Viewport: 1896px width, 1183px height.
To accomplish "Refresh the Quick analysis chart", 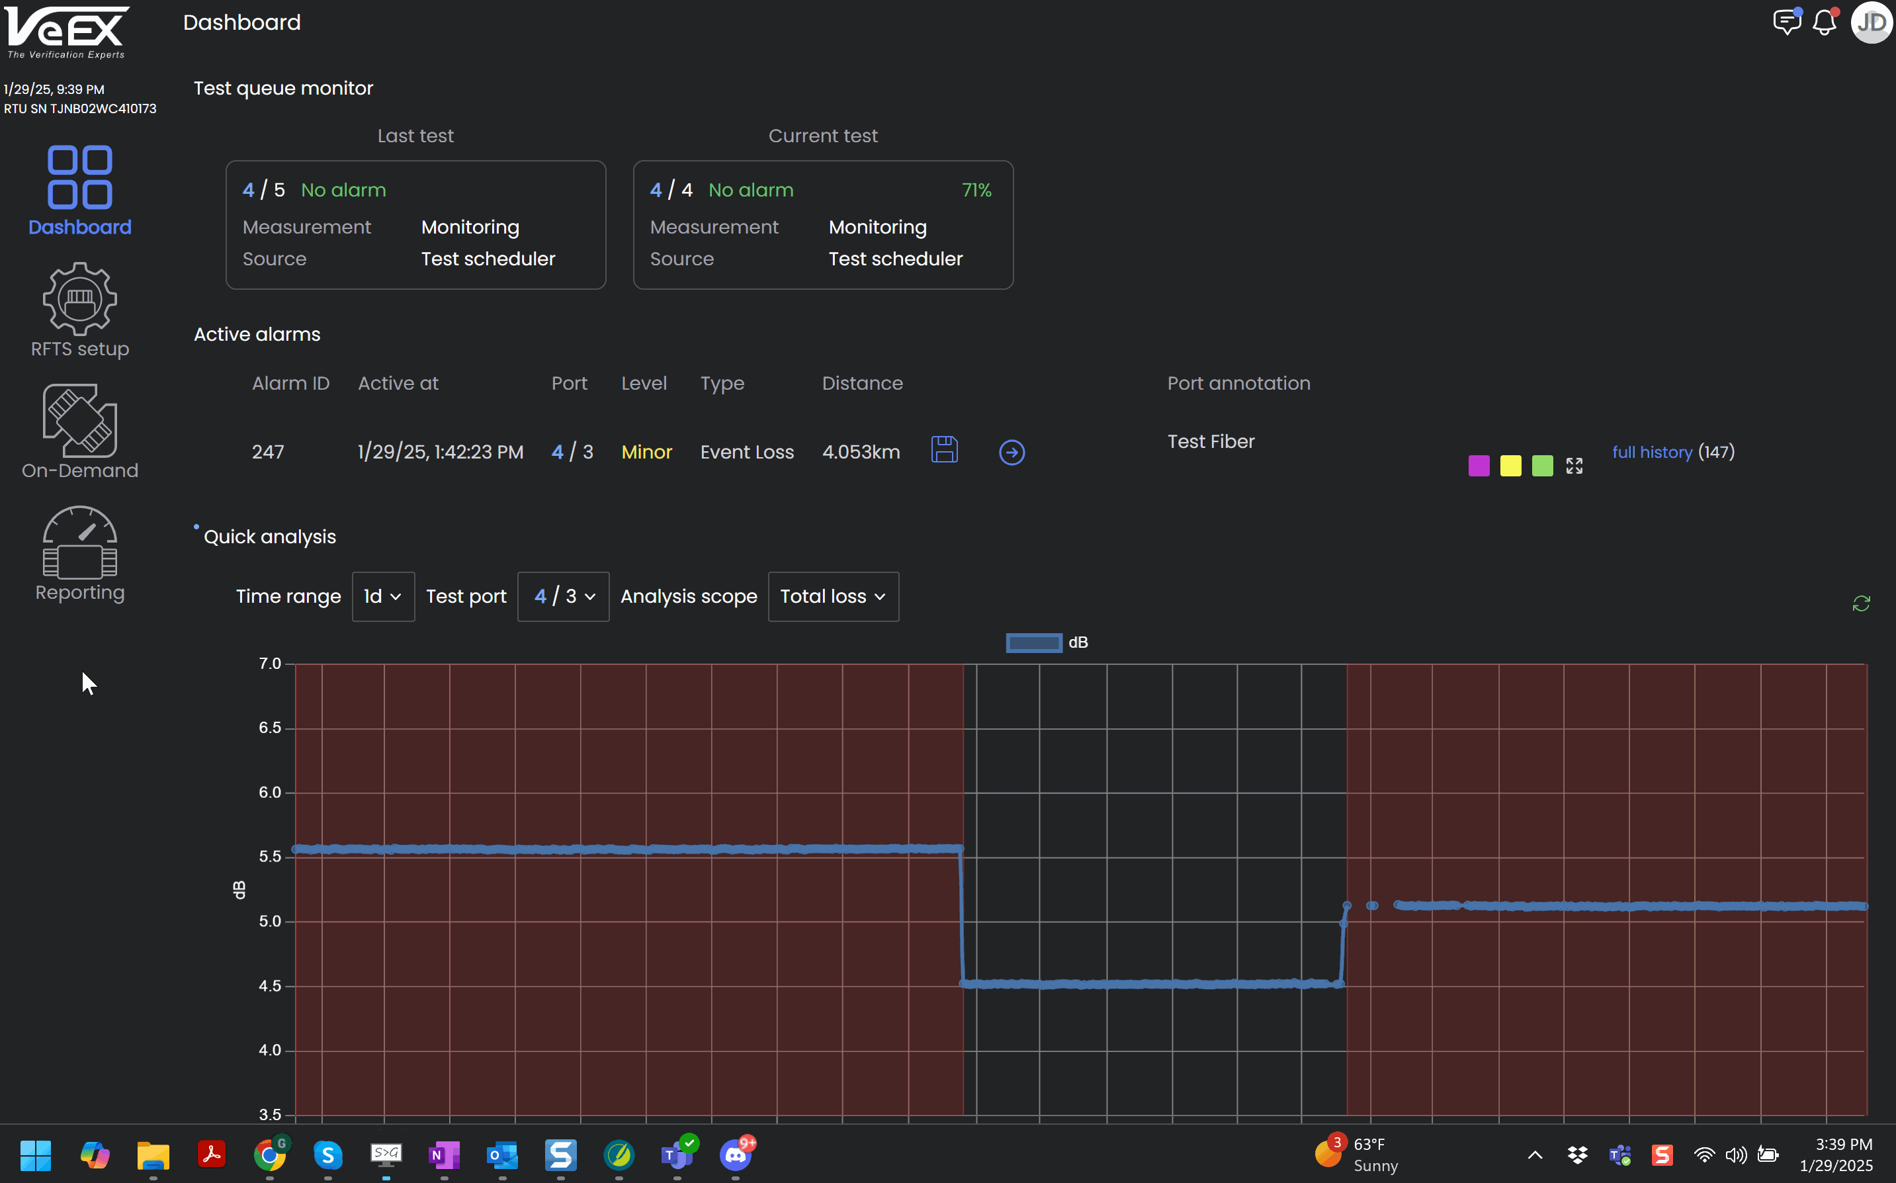I will 1861,603.
